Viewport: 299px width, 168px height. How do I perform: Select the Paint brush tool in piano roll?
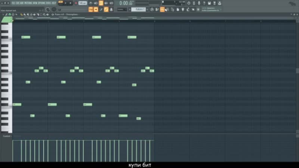pyautogui.click(x=25, y=15)
